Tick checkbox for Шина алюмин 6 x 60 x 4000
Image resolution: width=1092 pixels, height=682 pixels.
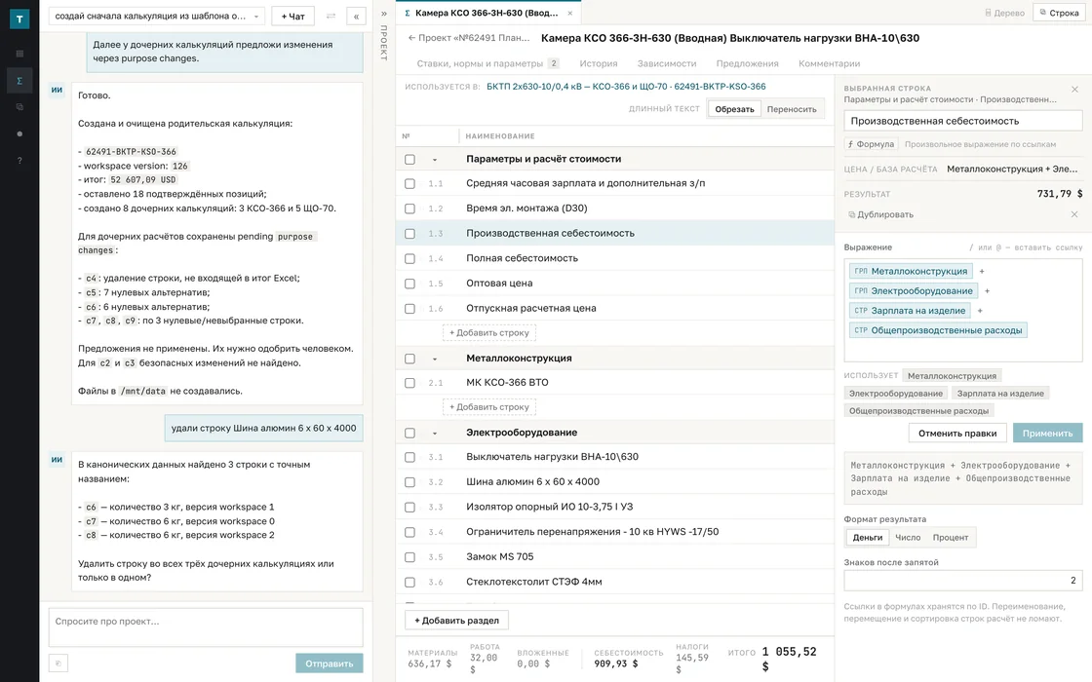[x=409, y=482]
